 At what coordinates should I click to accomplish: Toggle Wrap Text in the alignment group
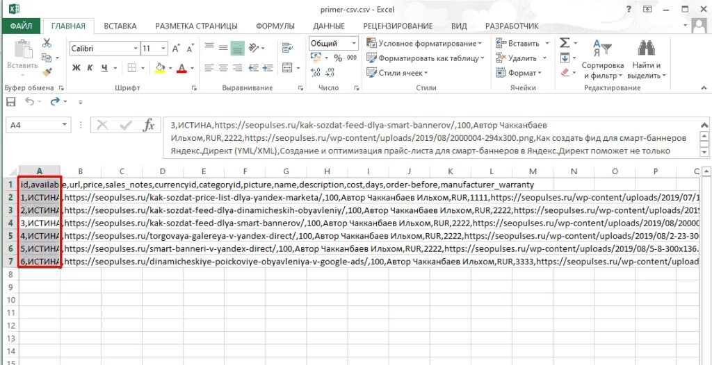coord(287,48)
